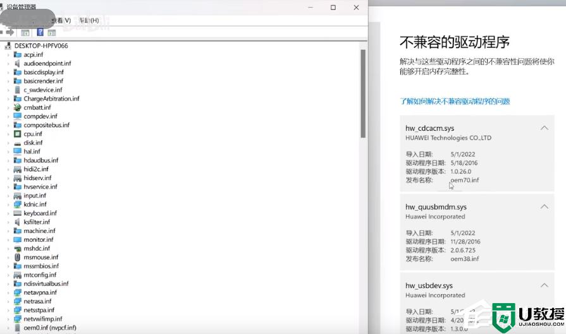This screenshot has height=334, width=566.
Task: Select the monitor.inf display icon
Action: click(18, 240)
